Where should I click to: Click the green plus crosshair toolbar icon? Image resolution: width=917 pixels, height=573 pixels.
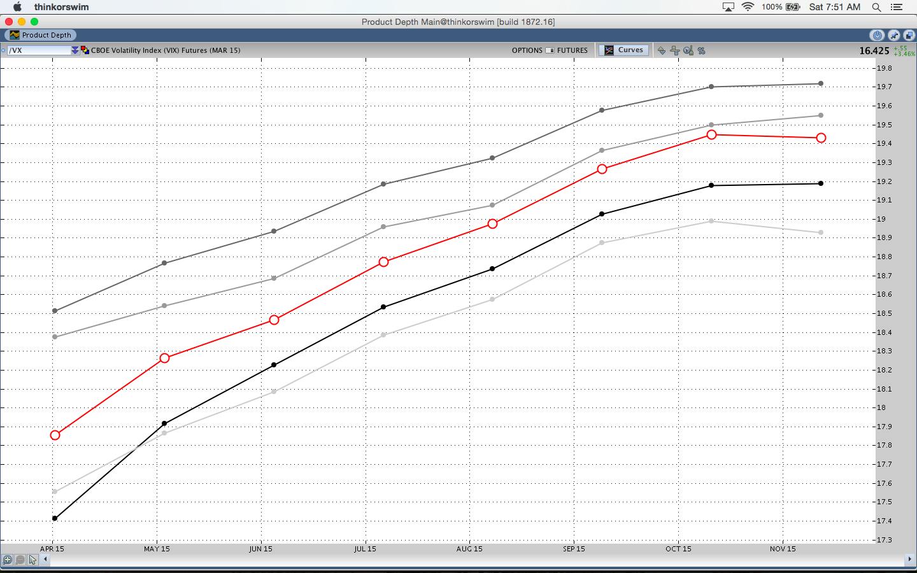pyautogui.click(x=675, y=50)
